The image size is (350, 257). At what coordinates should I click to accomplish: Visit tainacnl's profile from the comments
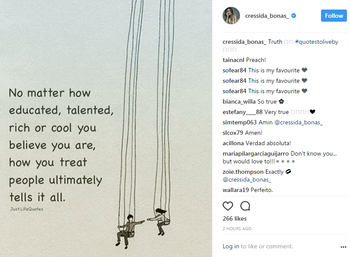pyautogui.click(x=234, y=60)
